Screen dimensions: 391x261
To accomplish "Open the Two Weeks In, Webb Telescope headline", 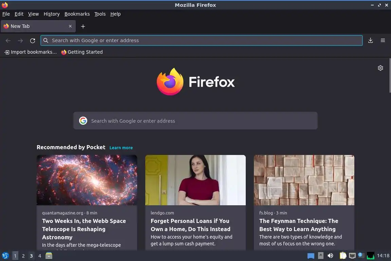I will (x=84, y=229).
